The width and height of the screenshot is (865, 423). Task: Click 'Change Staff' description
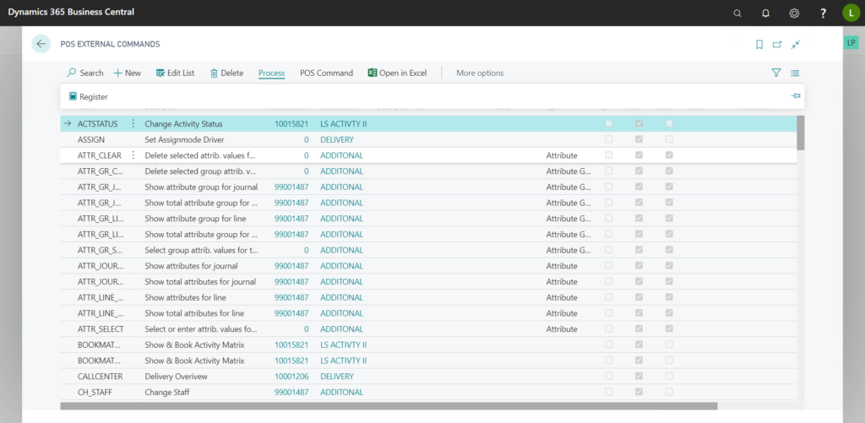pyautogui.click(x=168, y=392)
